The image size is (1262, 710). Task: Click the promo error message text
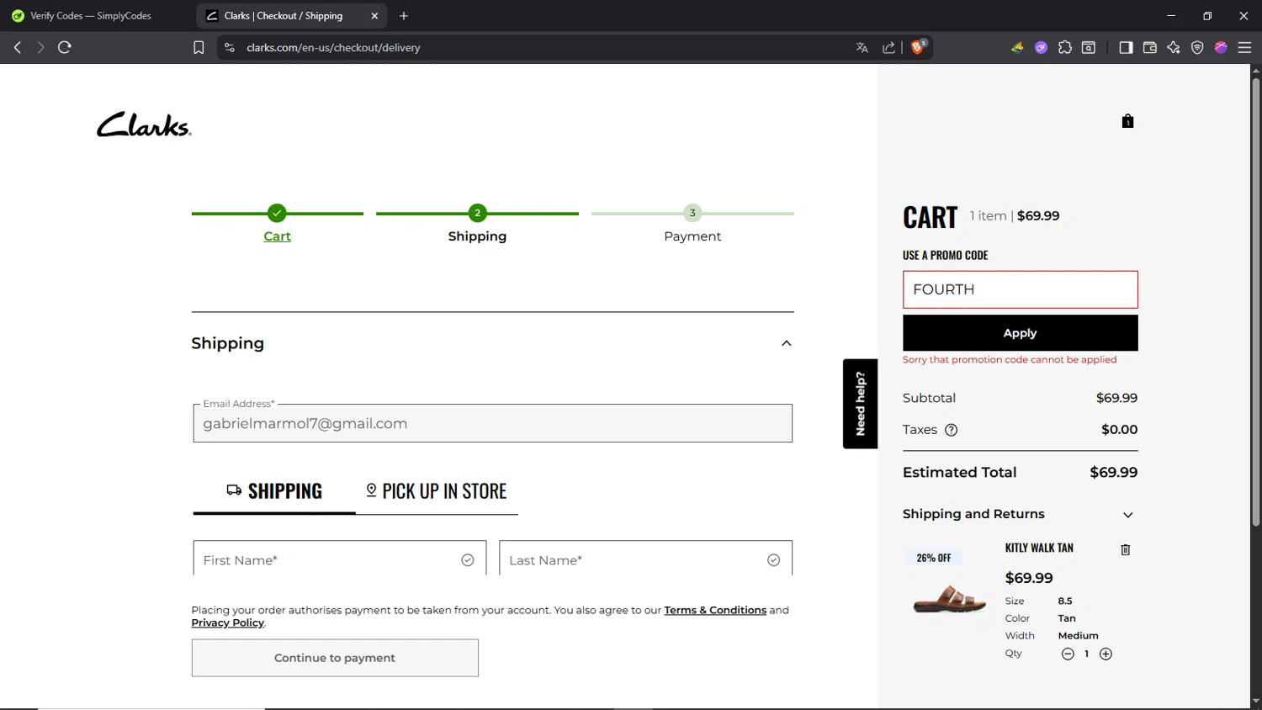(1010, 359)
